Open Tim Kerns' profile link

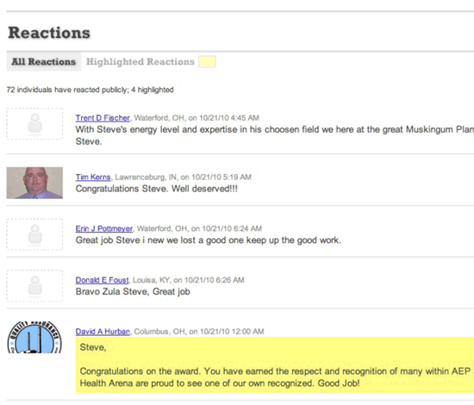coord(93,178)
